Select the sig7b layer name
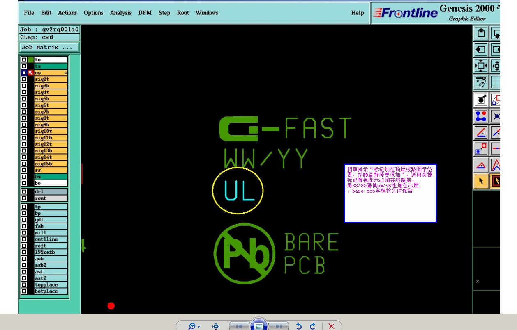Image resolution: width=517 pixels, height=330 pixels. click(51, 112)
